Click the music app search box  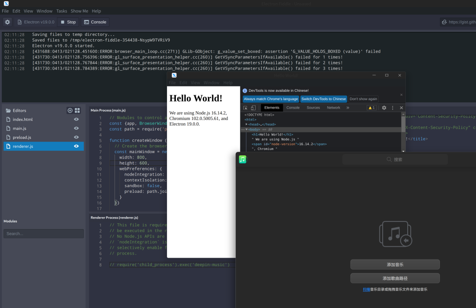pyautogui.click(x=395, y=159)
